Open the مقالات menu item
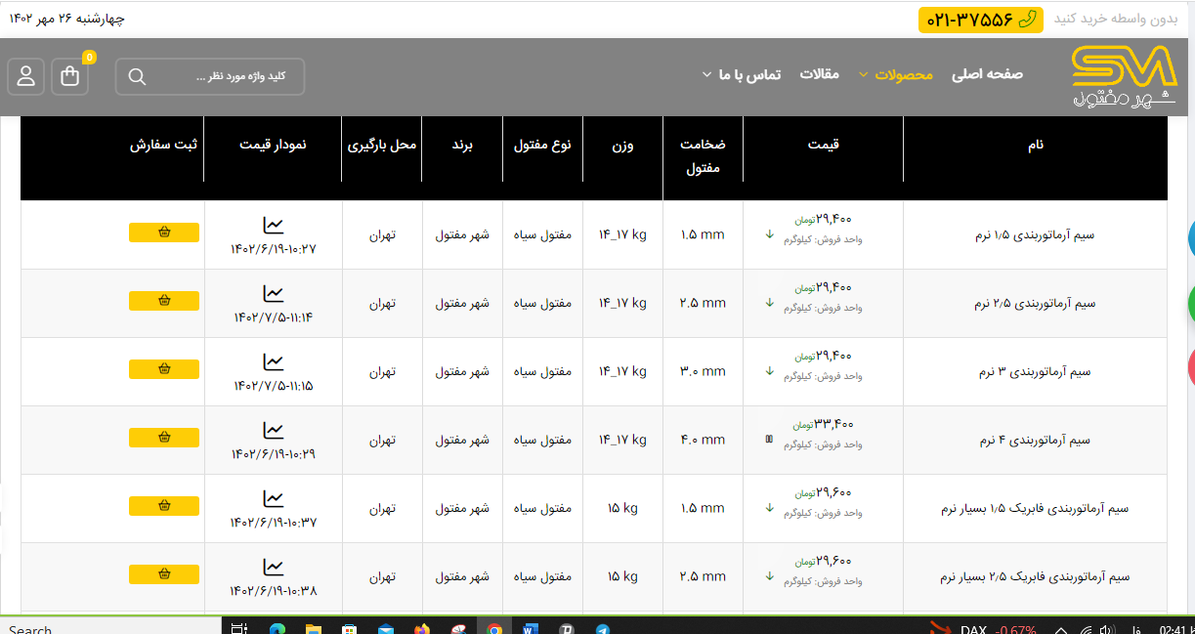1195x634 pixels. tap(820, 74)
